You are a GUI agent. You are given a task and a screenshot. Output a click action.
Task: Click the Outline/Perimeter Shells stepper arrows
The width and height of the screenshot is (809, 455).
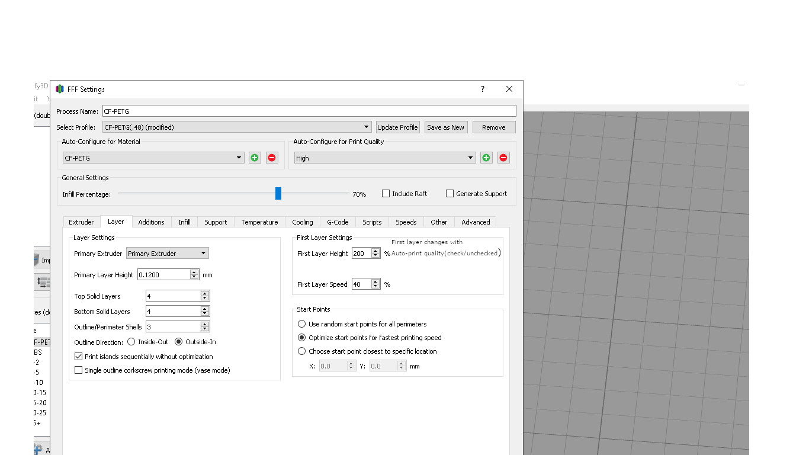tap(205, 326)
